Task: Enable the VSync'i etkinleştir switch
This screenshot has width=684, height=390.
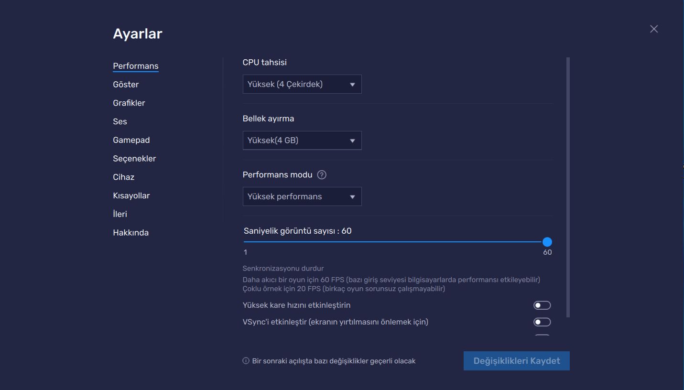Action: tap(542, 322)
